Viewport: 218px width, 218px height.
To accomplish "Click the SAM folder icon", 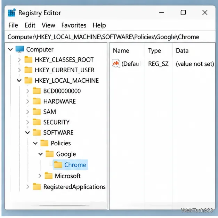I will 37,112.
